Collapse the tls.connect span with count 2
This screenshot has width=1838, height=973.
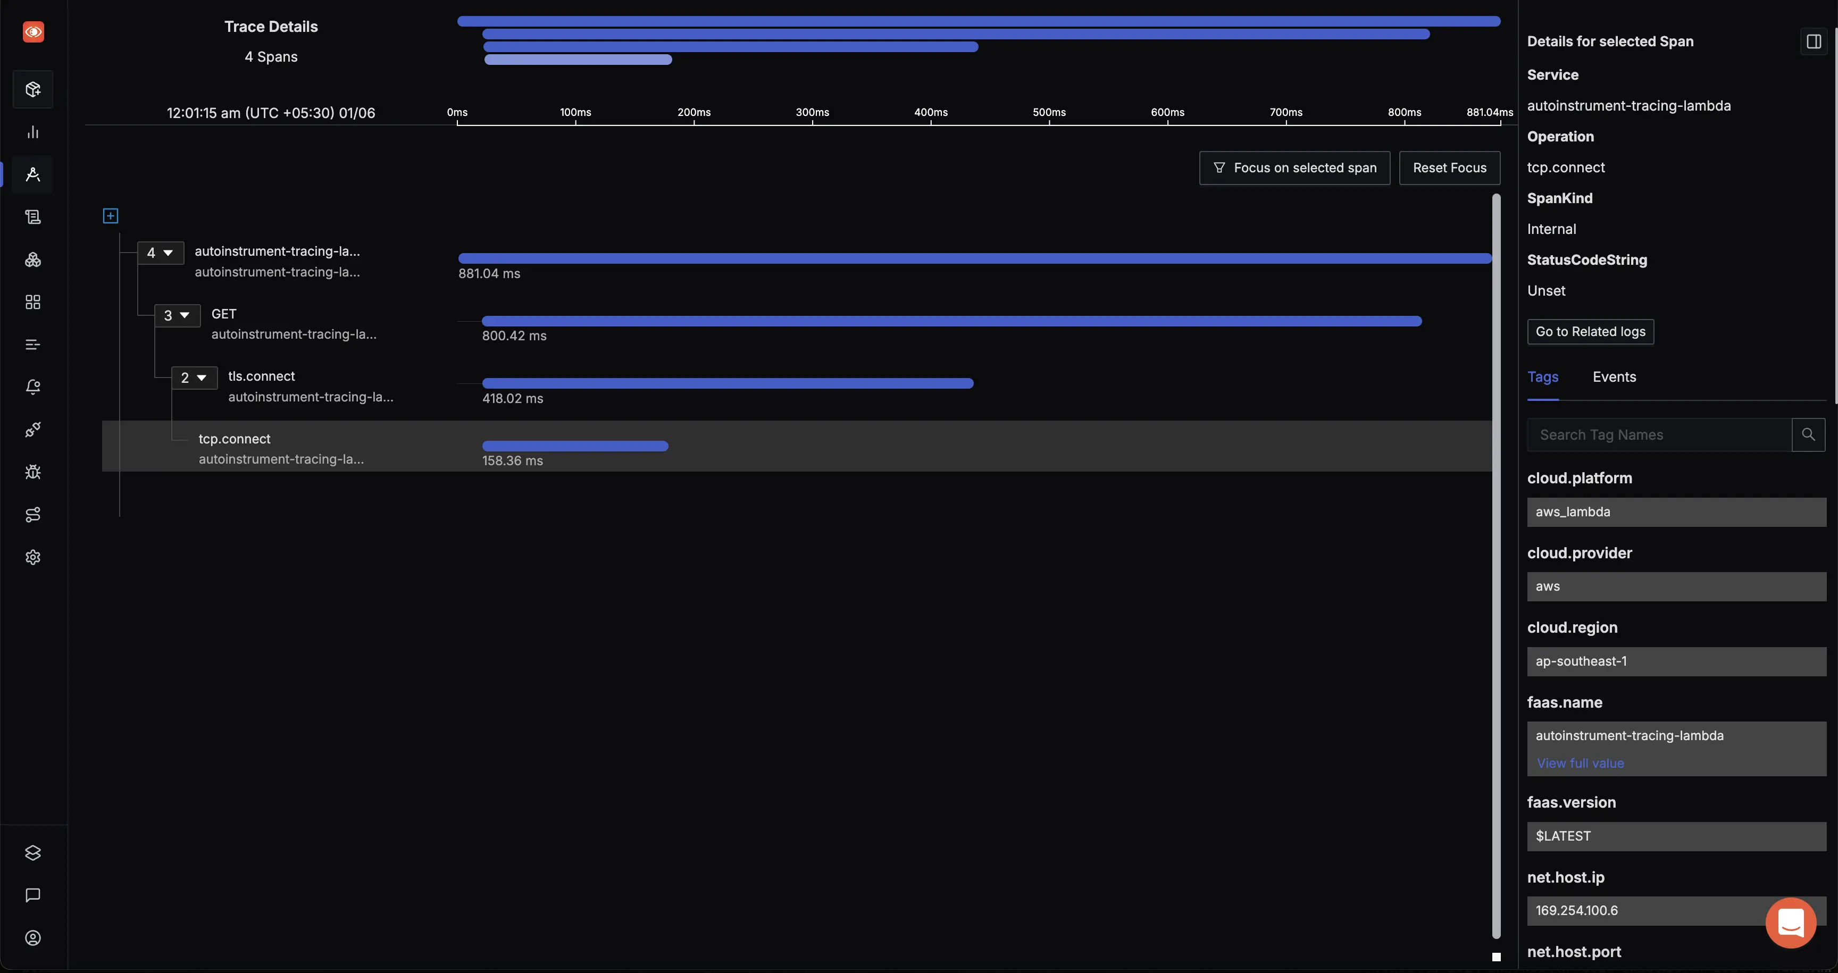pyautogui.click(x=194, y=378)
